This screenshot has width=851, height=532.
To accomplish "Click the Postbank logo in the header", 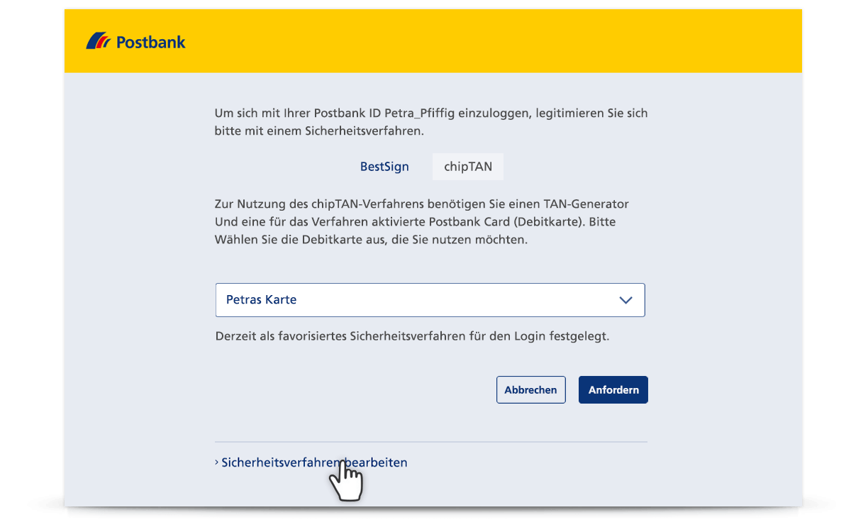I will 135,42.
